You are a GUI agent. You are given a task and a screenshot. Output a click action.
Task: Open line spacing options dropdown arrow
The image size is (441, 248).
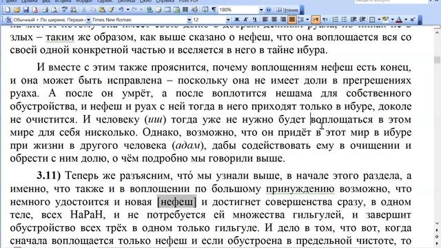pos(307,19)
